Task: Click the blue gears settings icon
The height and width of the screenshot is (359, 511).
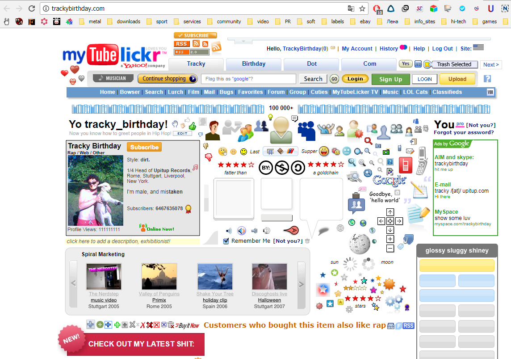Action: point(394,302)
